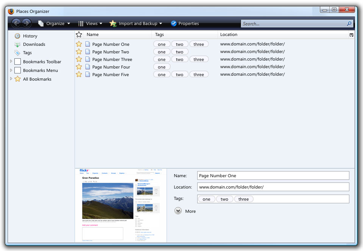The width and height of the screenshot is (363, 251).
Task: Expand More details in the info pane
Action: click(x=178, y=211)
